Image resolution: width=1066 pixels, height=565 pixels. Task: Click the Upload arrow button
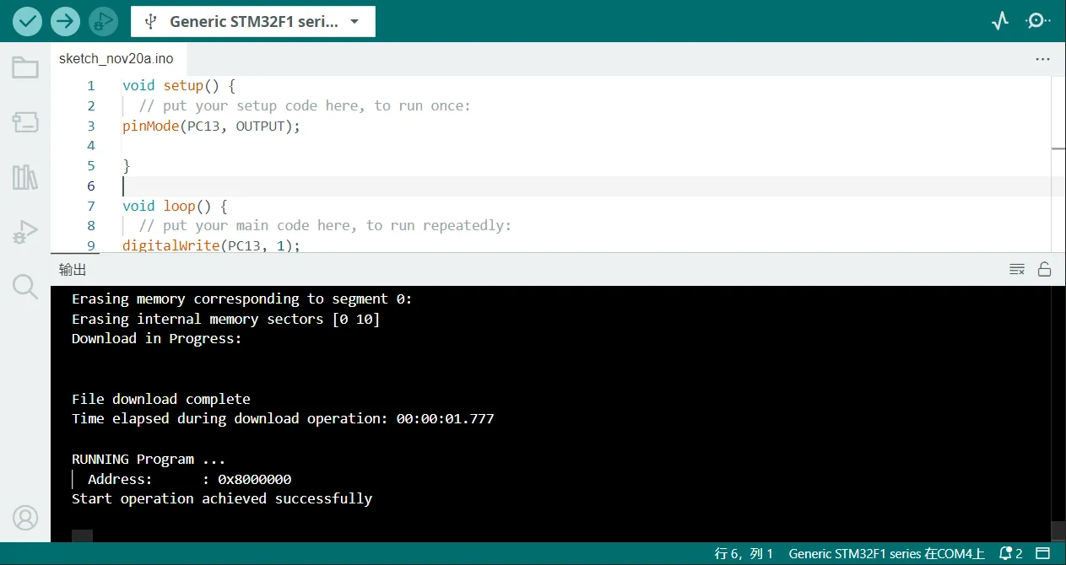point(65,21)
